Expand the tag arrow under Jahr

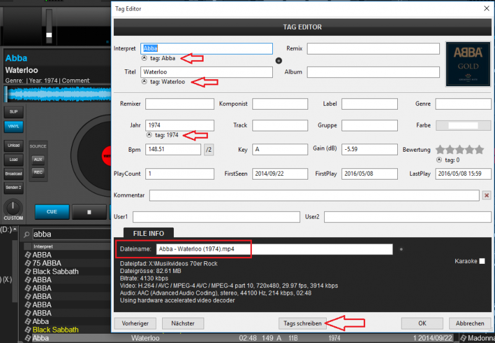pyautogui.click(x=148, y=135)
